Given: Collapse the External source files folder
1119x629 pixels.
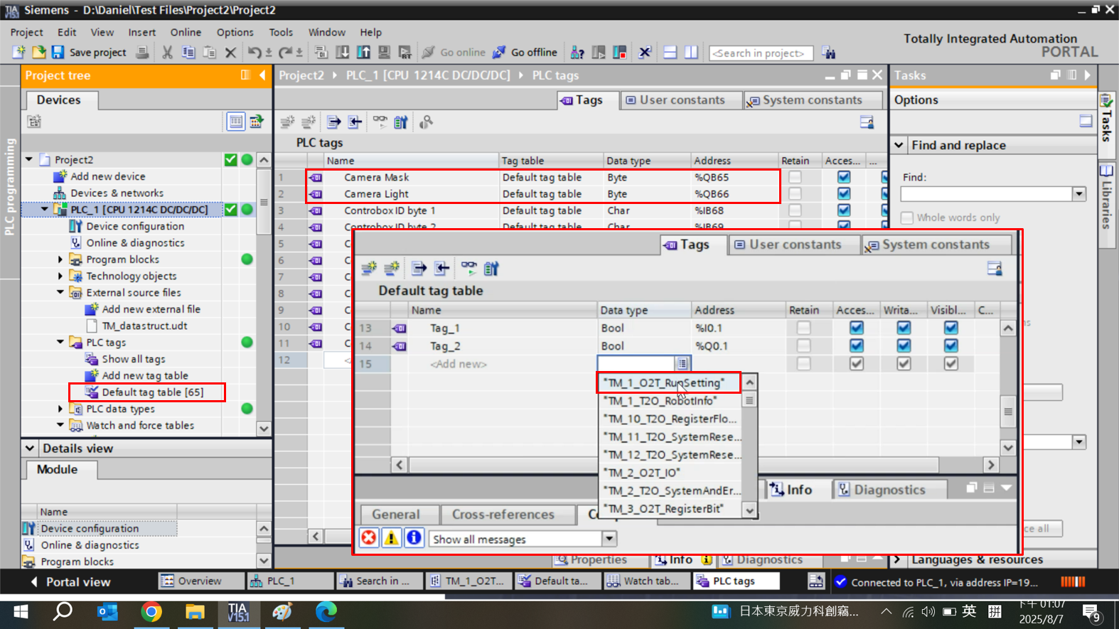Looking at the screenshot, I should pyautogui.click(x=60, y=292).
